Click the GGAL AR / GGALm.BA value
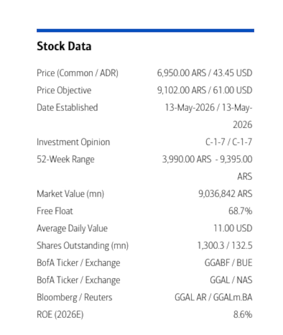Viewport: 283px width, 335px height. (214, 297)
